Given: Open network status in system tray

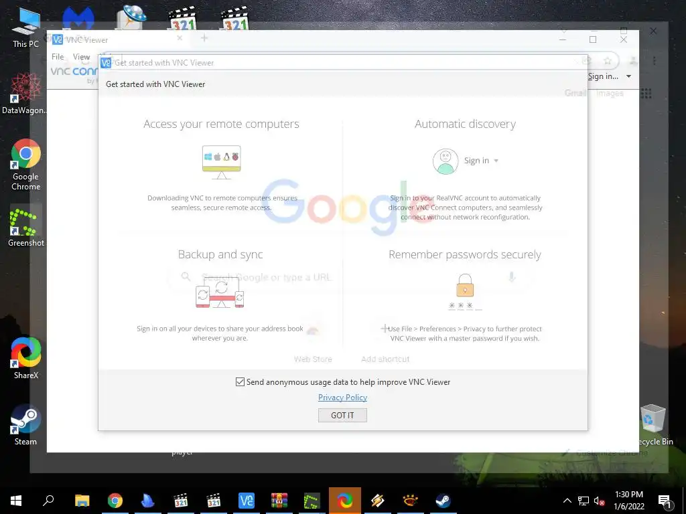Looking at the screenshot, I should point(584,501).
